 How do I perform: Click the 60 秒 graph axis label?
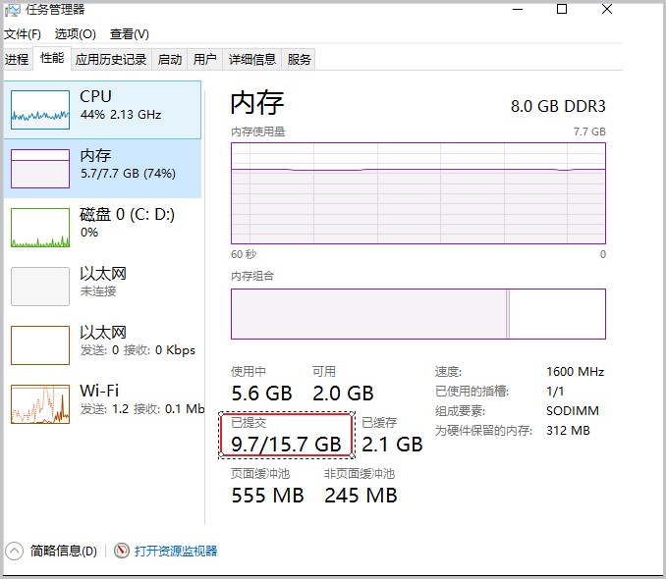click(244, 254)
